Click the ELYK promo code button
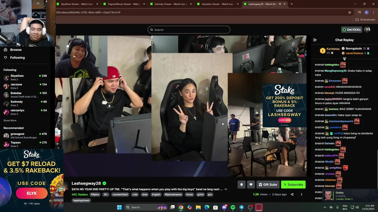378x212 pixels. (32, 193)
